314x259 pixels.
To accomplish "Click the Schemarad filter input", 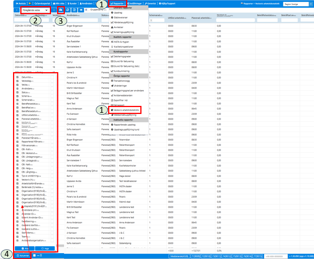I will click(157, 20).
